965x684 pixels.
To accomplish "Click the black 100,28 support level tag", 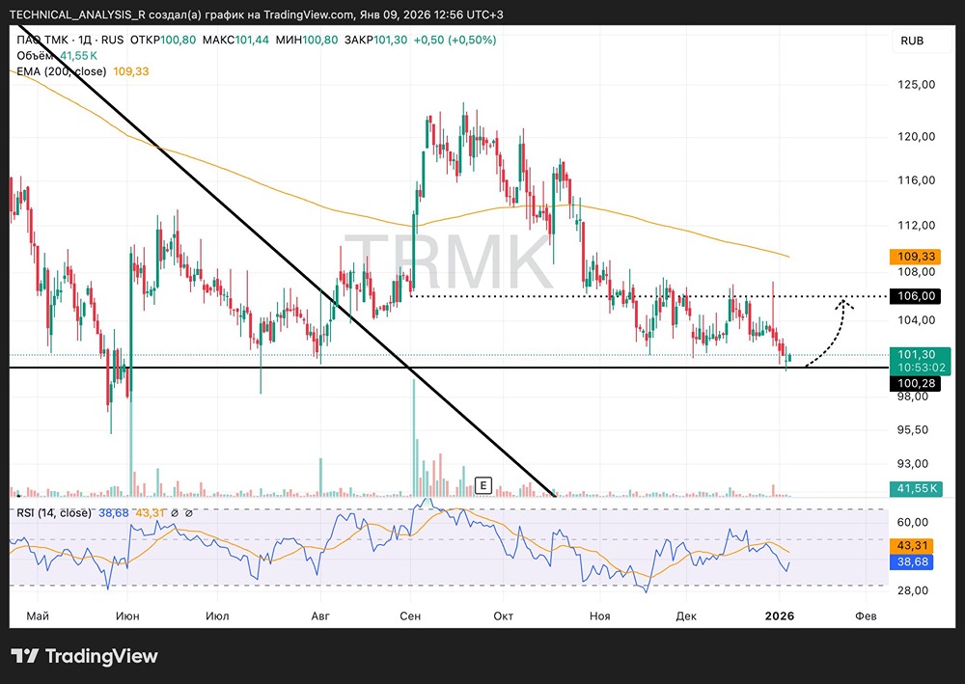I will pyautogui.click(x=916, y=383).
